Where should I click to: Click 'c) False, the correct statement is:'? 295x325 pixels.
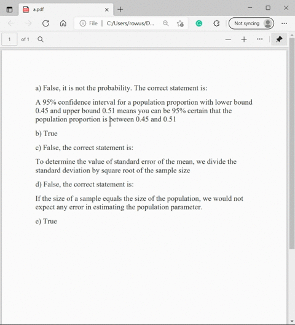pyautogui.click(x=84, y=148)
